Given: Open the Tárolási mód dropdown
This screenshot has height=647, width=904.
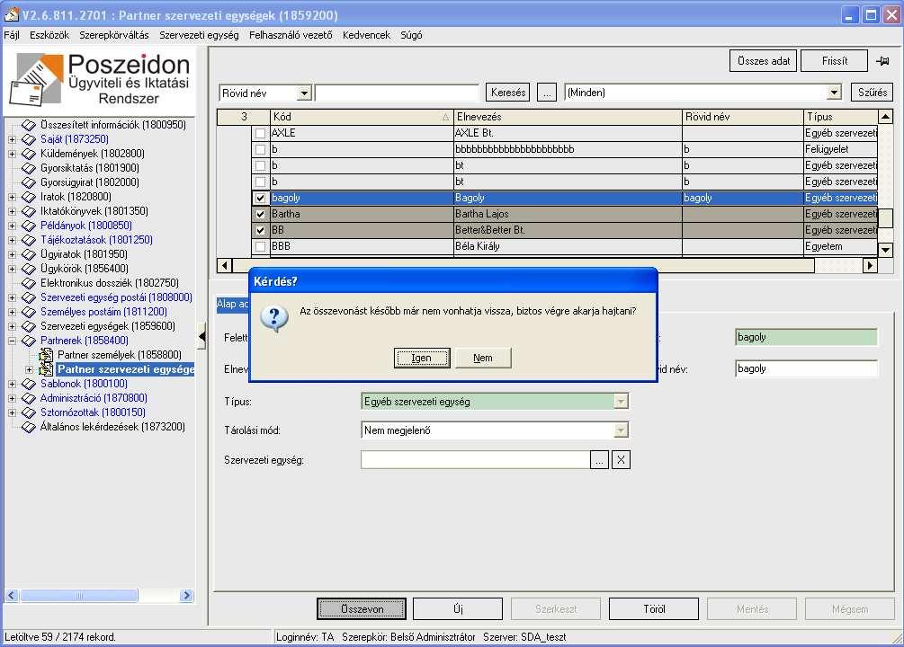Looking at the screenshot, I should [x=621, y=430].
